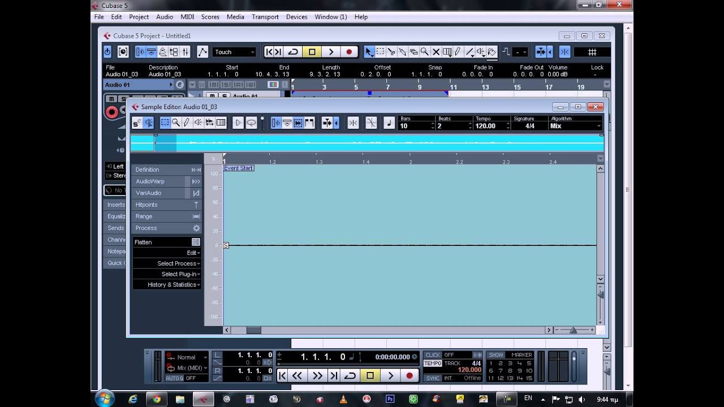The width and height of the screenshot is (724, 407).
Task: Open the Audio menu
Action: point(165,17)
